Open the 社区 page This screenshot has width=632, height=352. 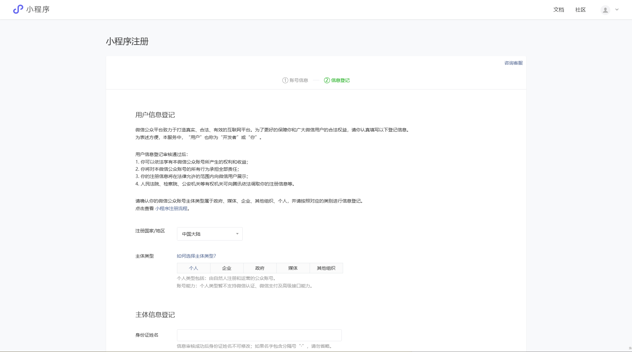coord(580,10)
